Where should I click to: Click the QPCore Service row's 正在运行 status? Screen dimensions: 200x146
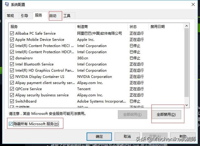click(137, 89)
